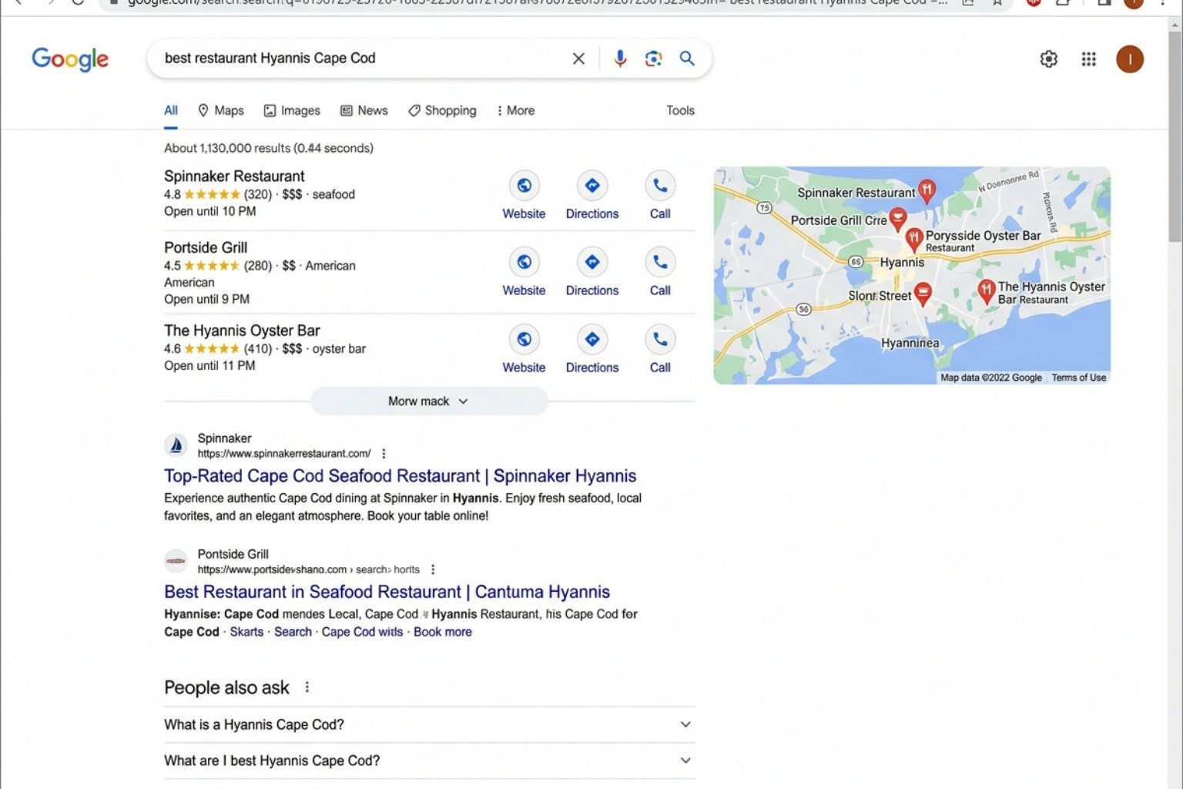Expand 'What are I best Hyannis Cape Cod?' question
This screenshot has height=789, width=1183.
click(429, 760)
